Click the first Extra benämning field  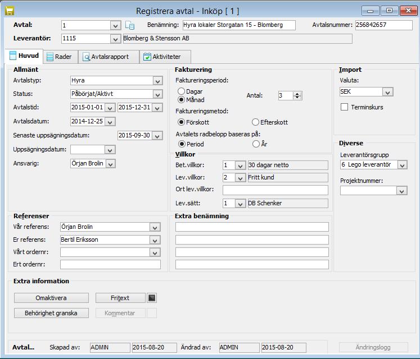point(252,227)
